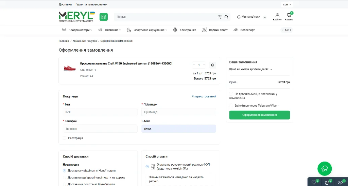Click 'Я зареєстрований' link
Image resolution: width=348 pixels, height=186 pixels.
click(204, 96)
